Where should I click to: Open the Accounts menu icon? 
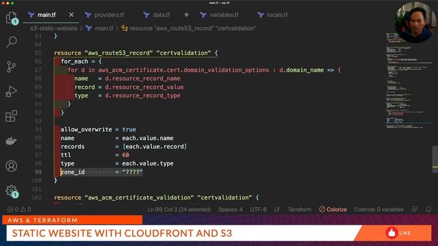point(11,166)
